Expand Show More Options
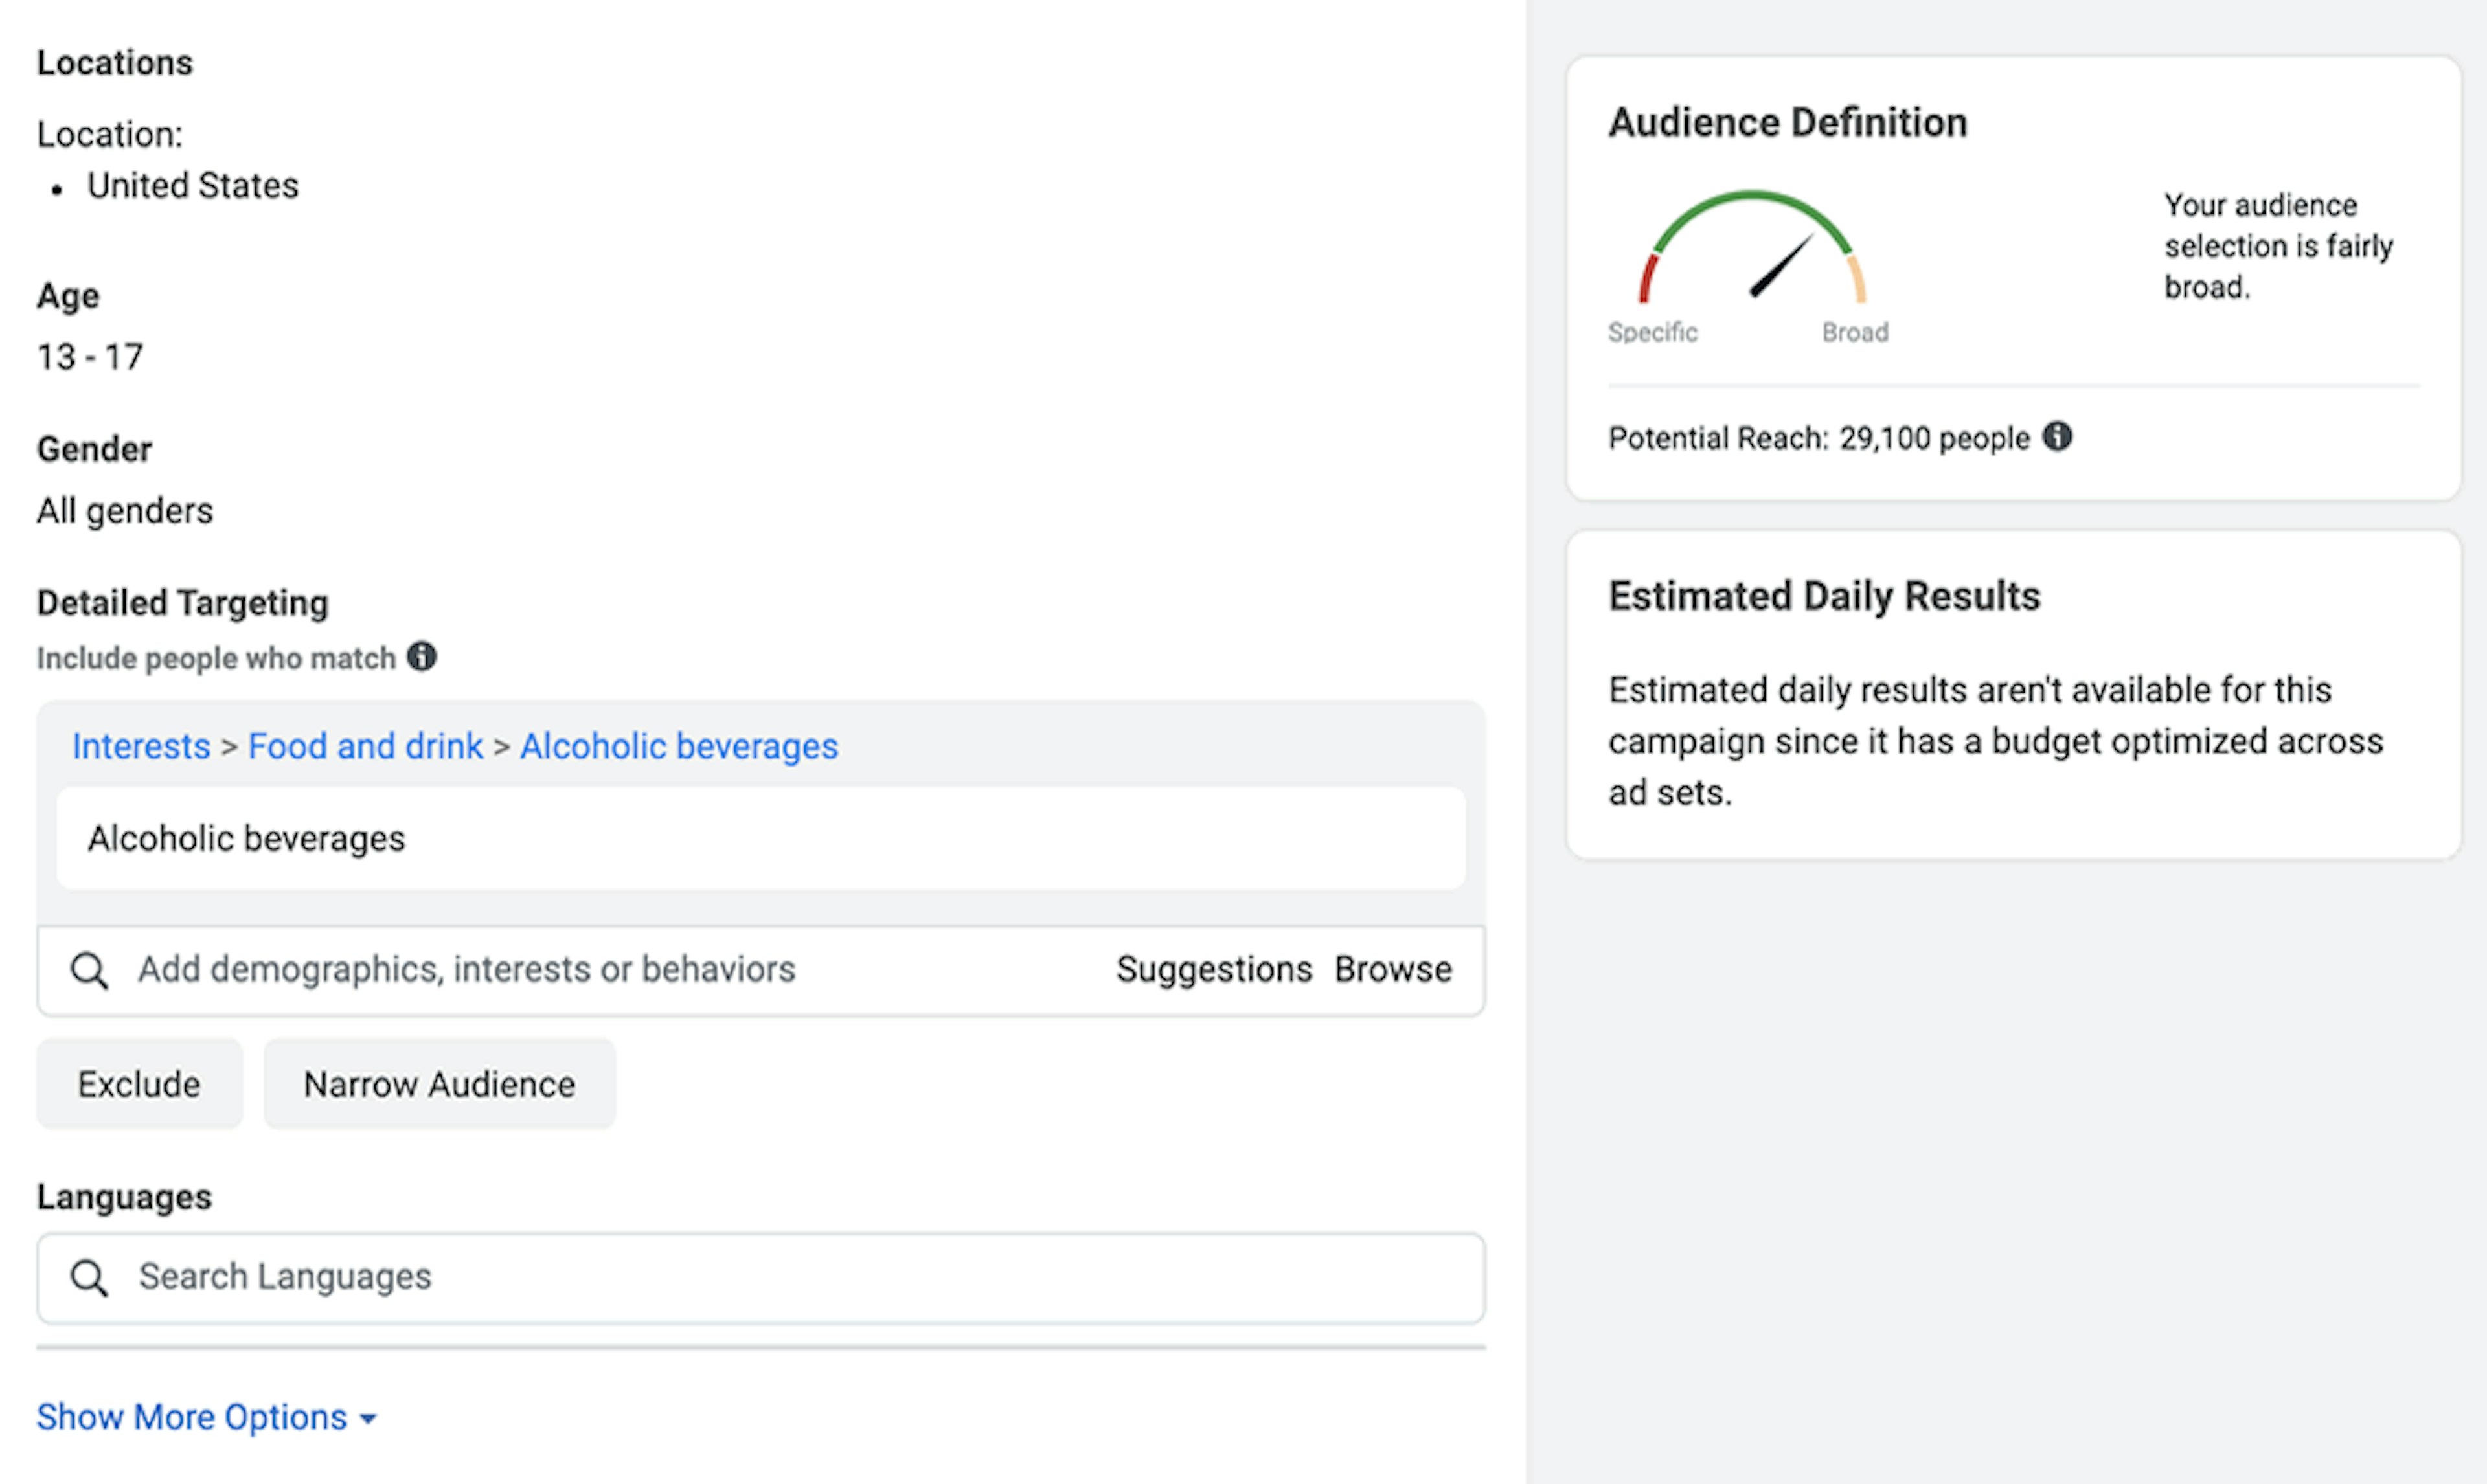Screen dimensions: 2487x1484 click(x=207, y=1417)
